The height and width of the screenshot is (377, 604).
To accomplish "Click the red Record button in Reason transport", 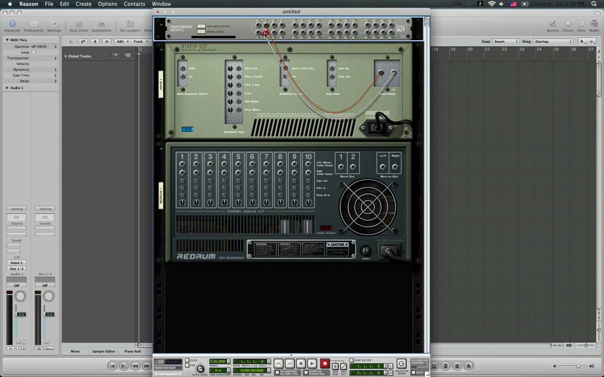I will point(325,363).
